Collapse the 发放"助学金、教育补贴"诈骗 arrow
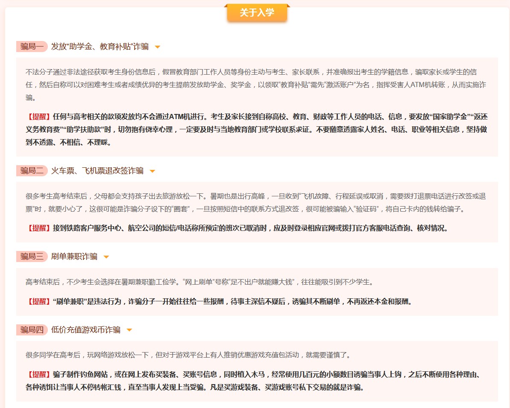 click(158, 47)
